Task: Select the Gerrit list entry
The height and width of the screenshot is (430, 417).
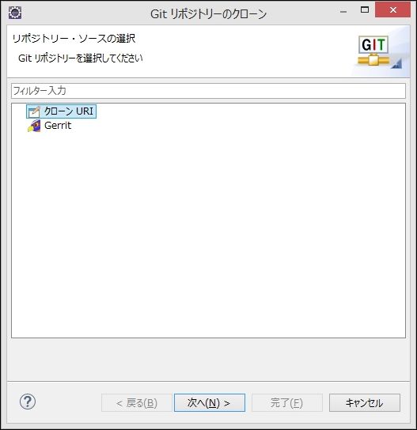Action: [x=50, y=126]
